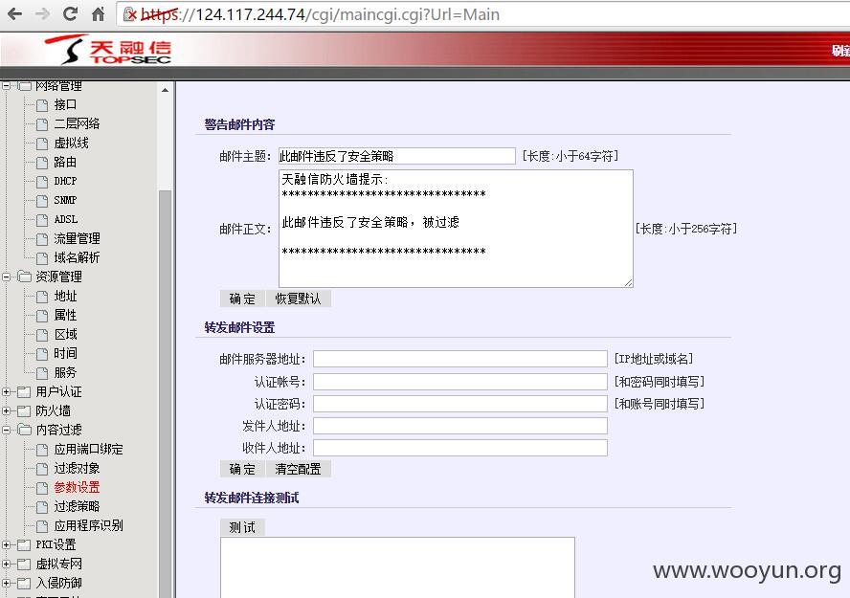Select the 资源管理 folder label
850x598 pixels.
pos(58,277)
